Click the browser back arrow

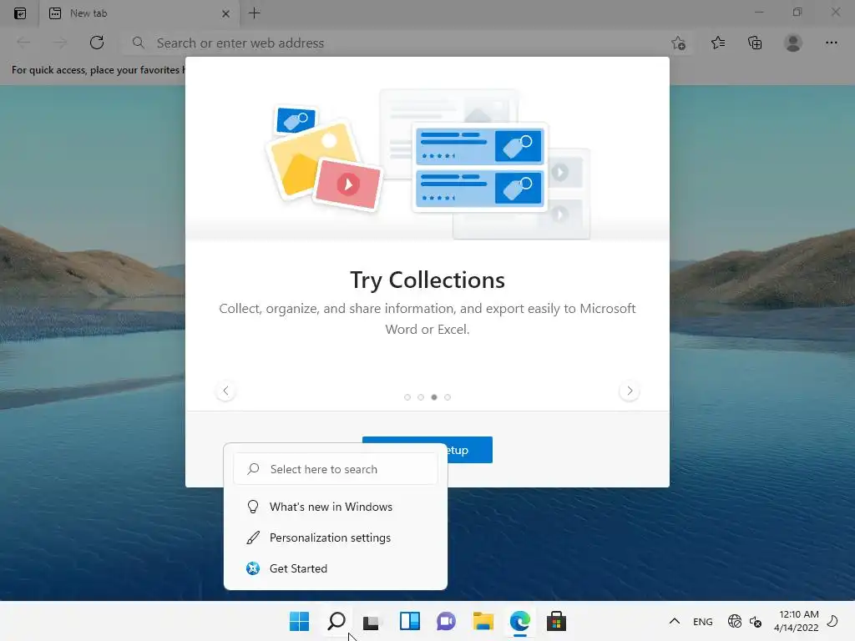[23, 43]
